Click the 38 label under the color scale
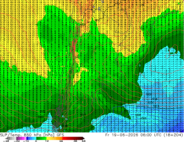This screenshot has height=142, width=184. coord(75,141)
